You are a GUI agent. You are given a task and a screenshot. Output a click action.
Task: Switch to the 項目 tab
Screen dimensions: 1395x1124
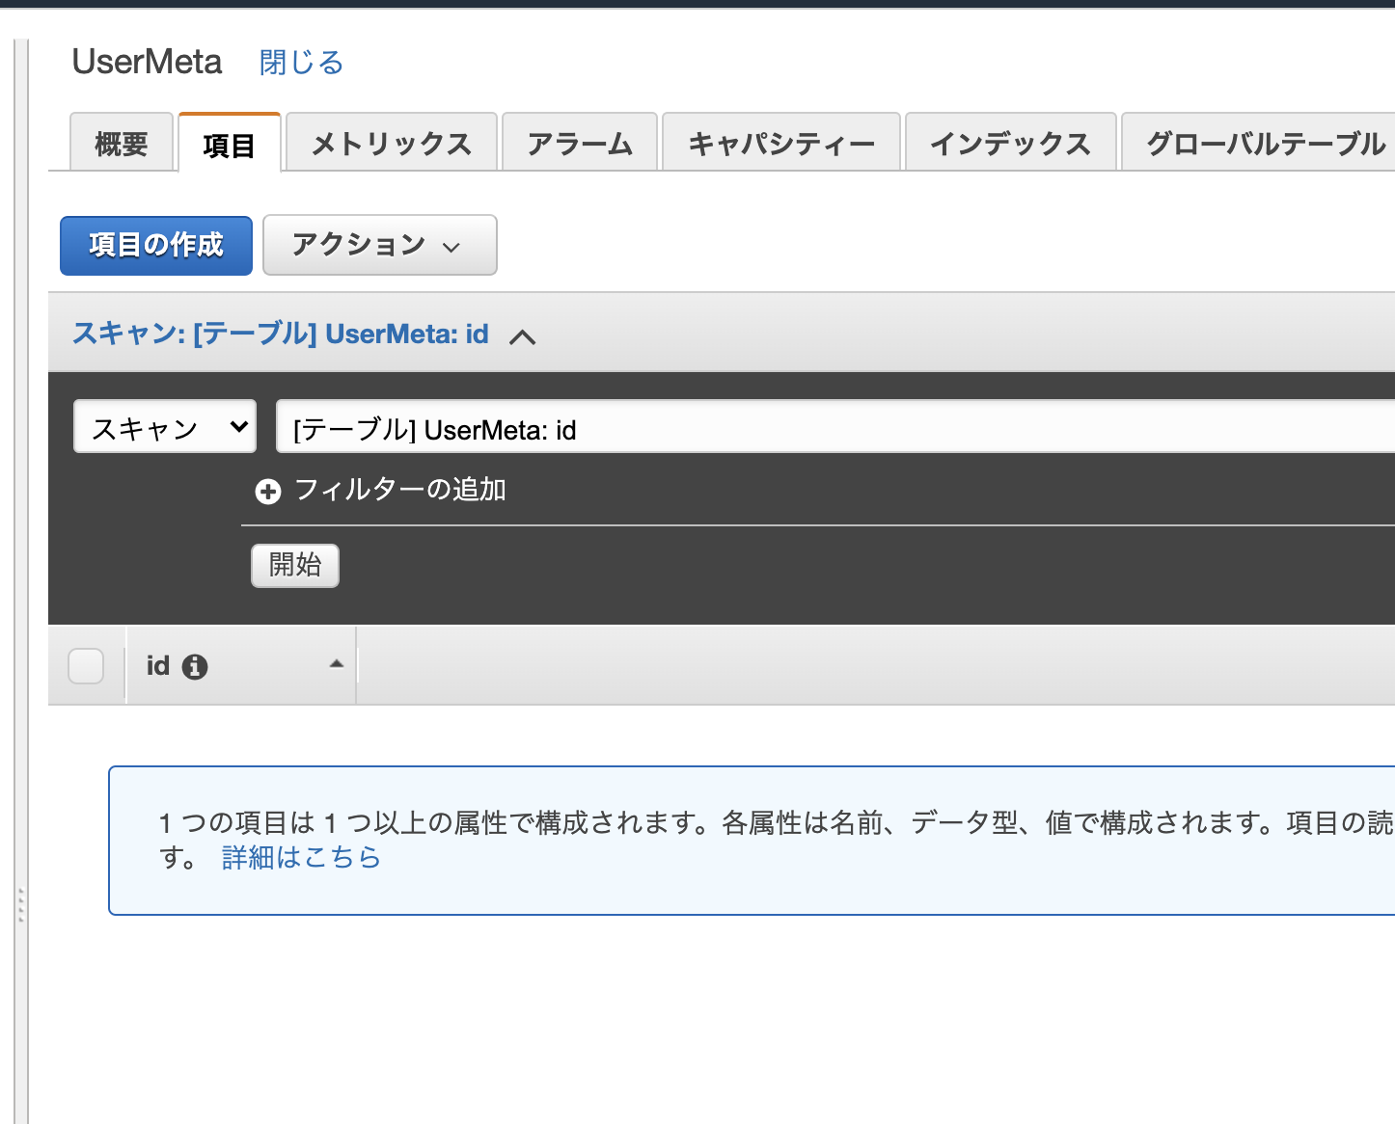pyautogui.click(x=229, y=145)
